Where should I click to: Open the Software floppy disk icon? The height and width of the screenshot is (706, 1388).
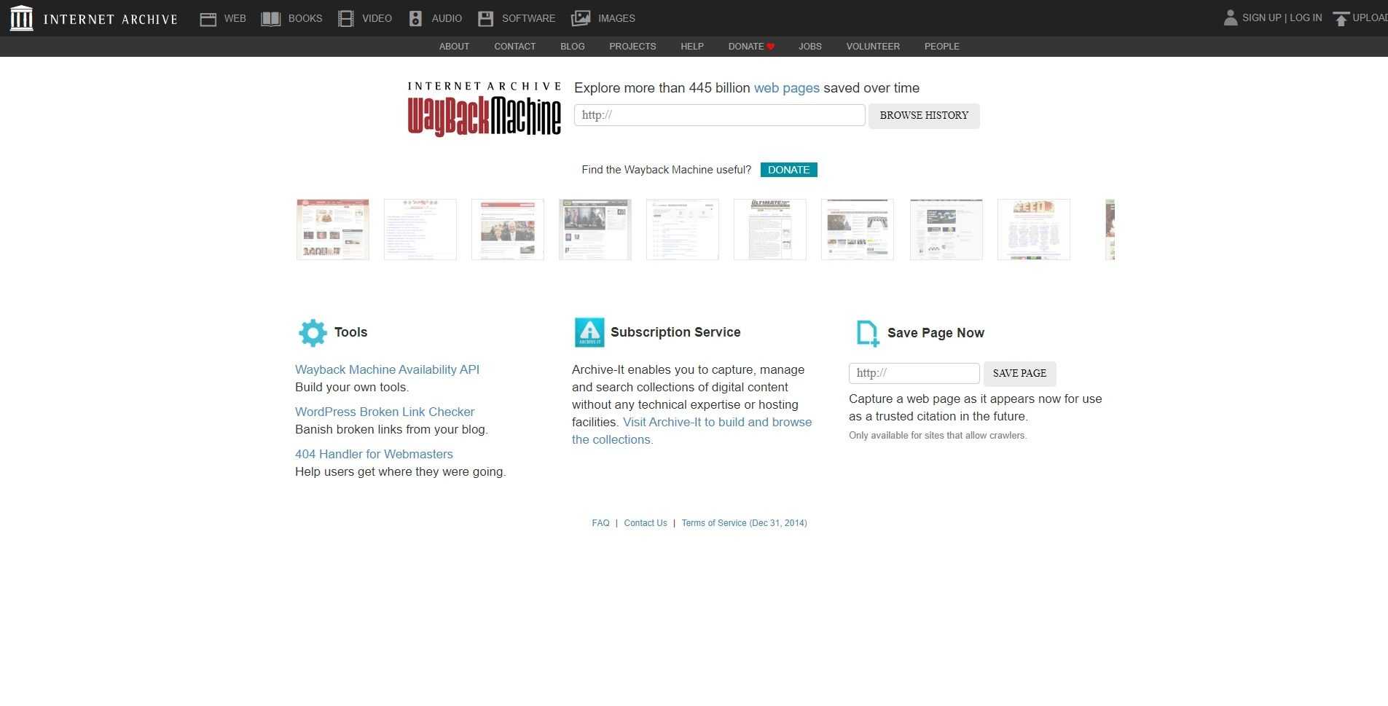(x=485, y=19)
